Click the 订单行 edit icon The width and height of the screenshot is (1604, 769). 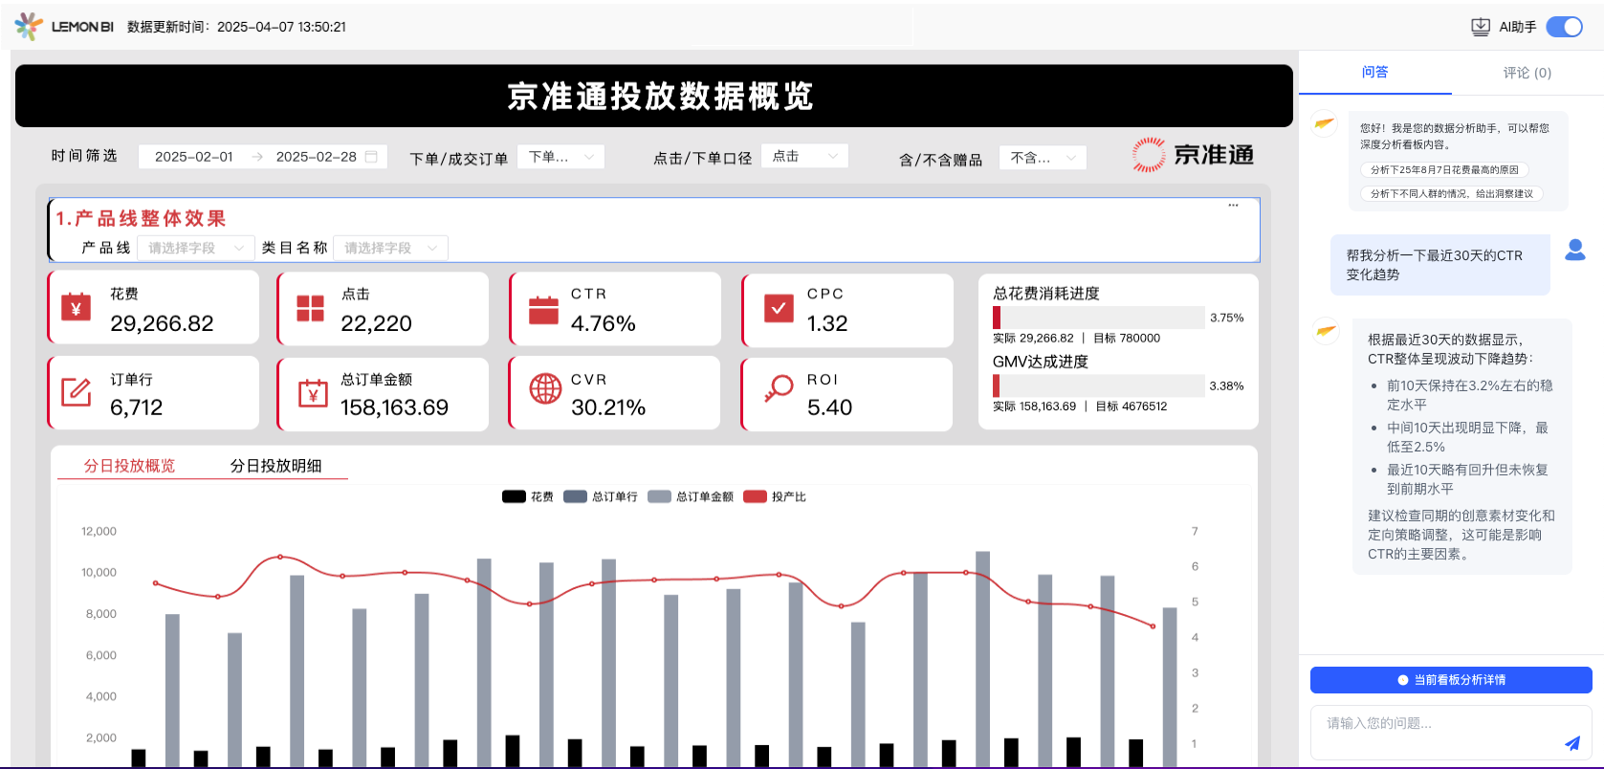click(76, 392)
